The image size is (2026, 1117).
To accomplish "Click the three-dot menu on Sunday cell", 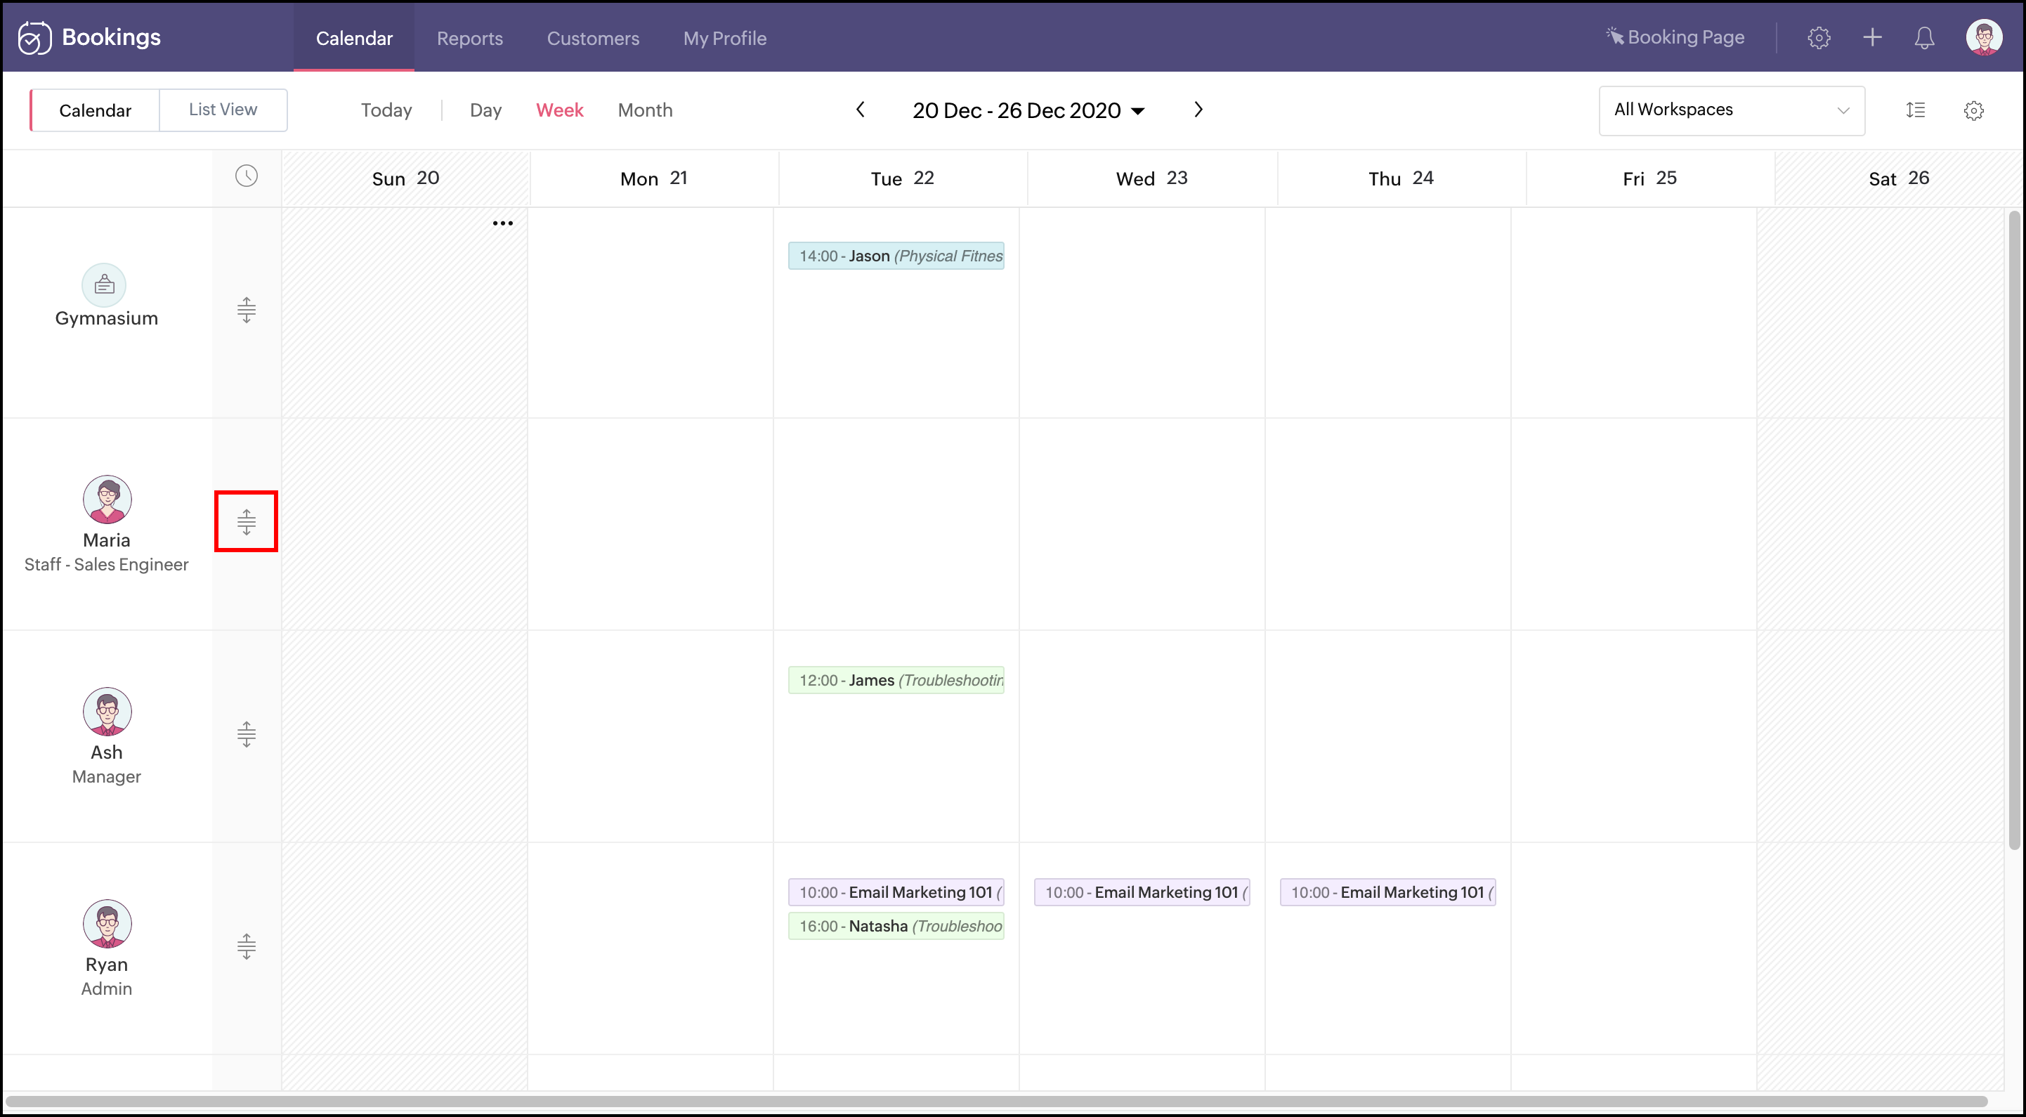I will click(502, 223).
